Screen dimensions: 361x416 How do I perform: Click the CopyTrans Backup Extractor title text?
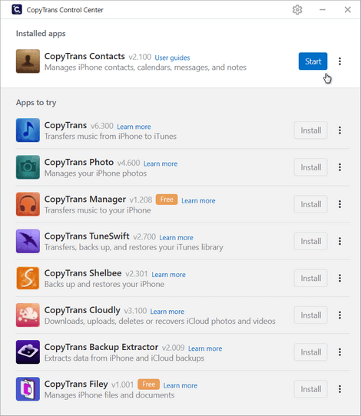101,347
